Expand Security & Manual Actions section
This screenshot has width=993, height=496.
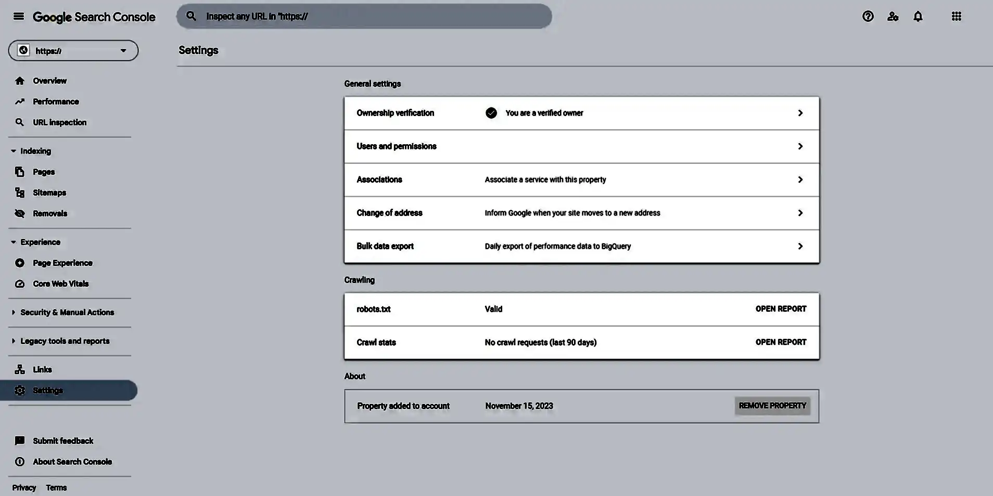point(14,312)
